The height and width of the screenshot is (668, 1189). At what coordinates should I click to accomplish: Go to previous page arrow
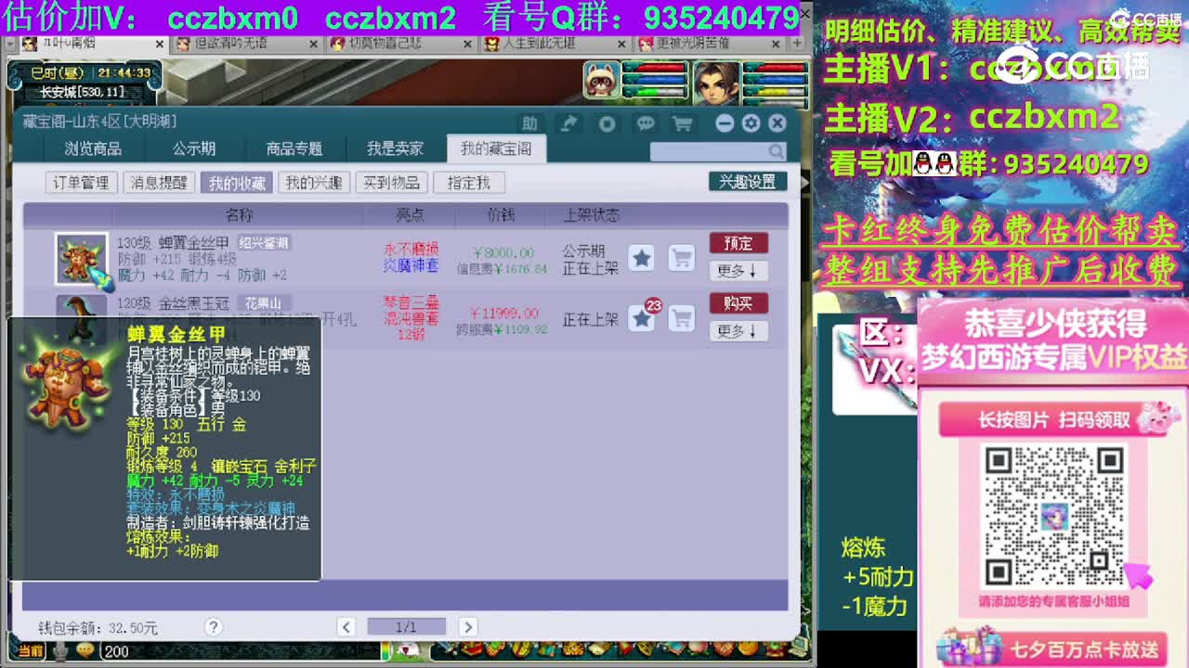click(x=346, y=627)
